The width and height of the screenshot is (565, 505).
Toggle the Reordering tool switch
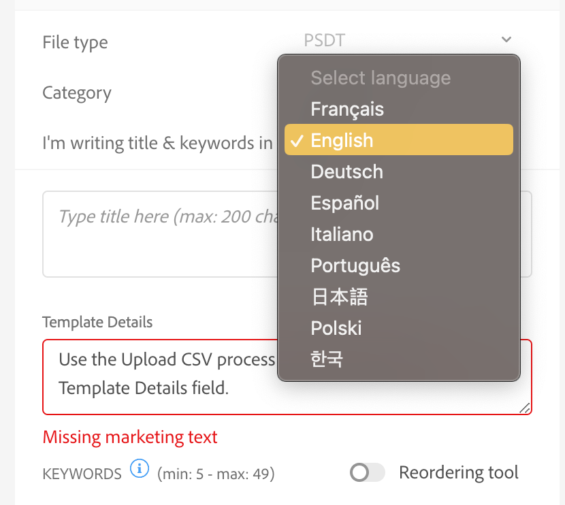tap(368, 472)
